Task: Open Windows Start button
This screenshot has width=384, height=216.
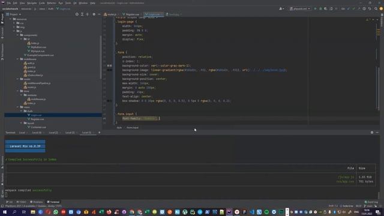Action: (5, 212)
